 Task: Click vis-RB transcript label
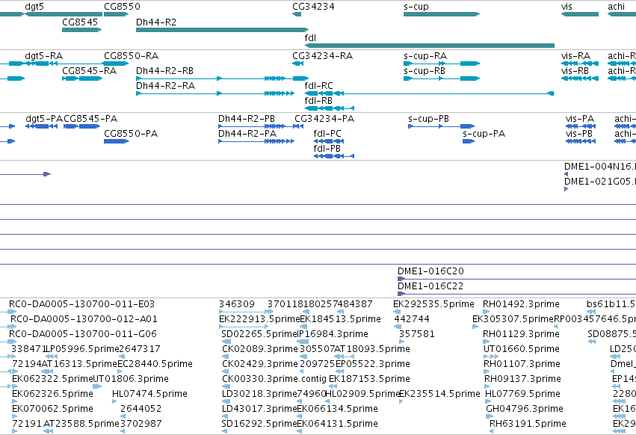[x=575, y=71]
